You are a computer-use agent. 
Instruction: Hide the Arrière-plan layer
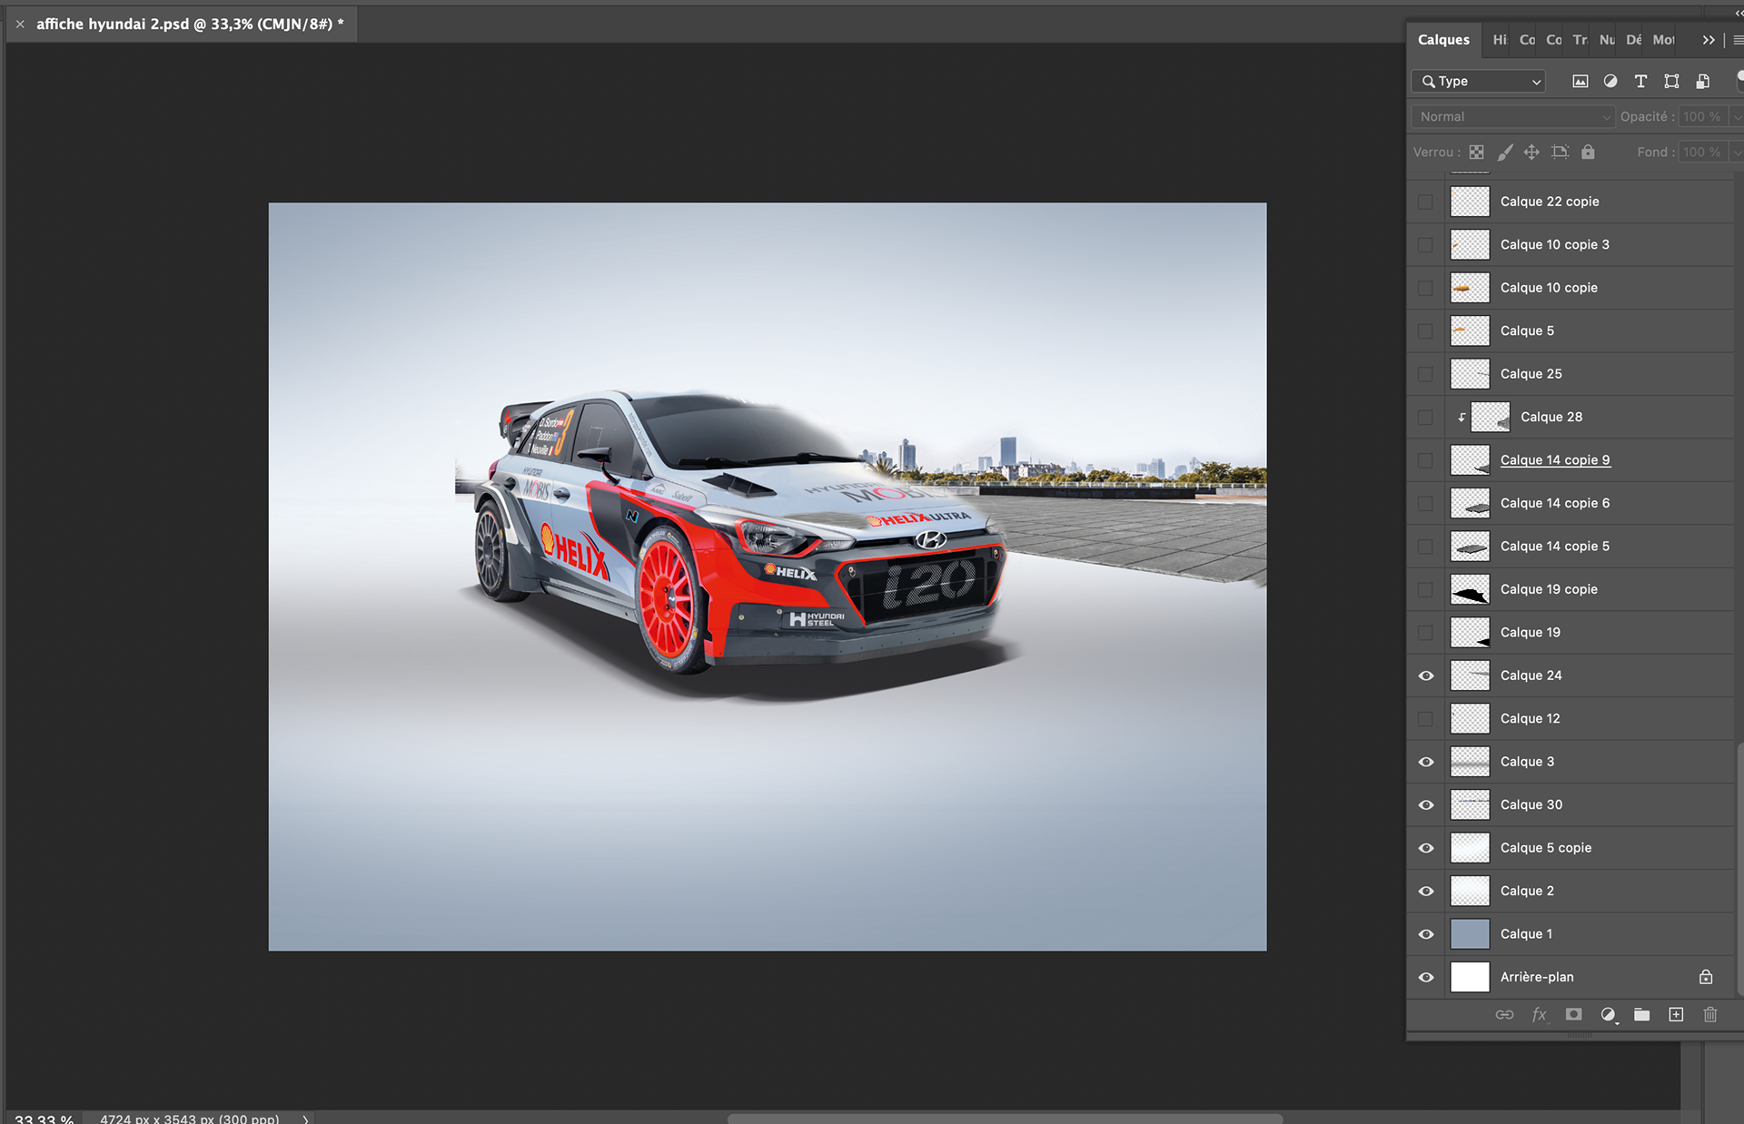pos(1426,978)
